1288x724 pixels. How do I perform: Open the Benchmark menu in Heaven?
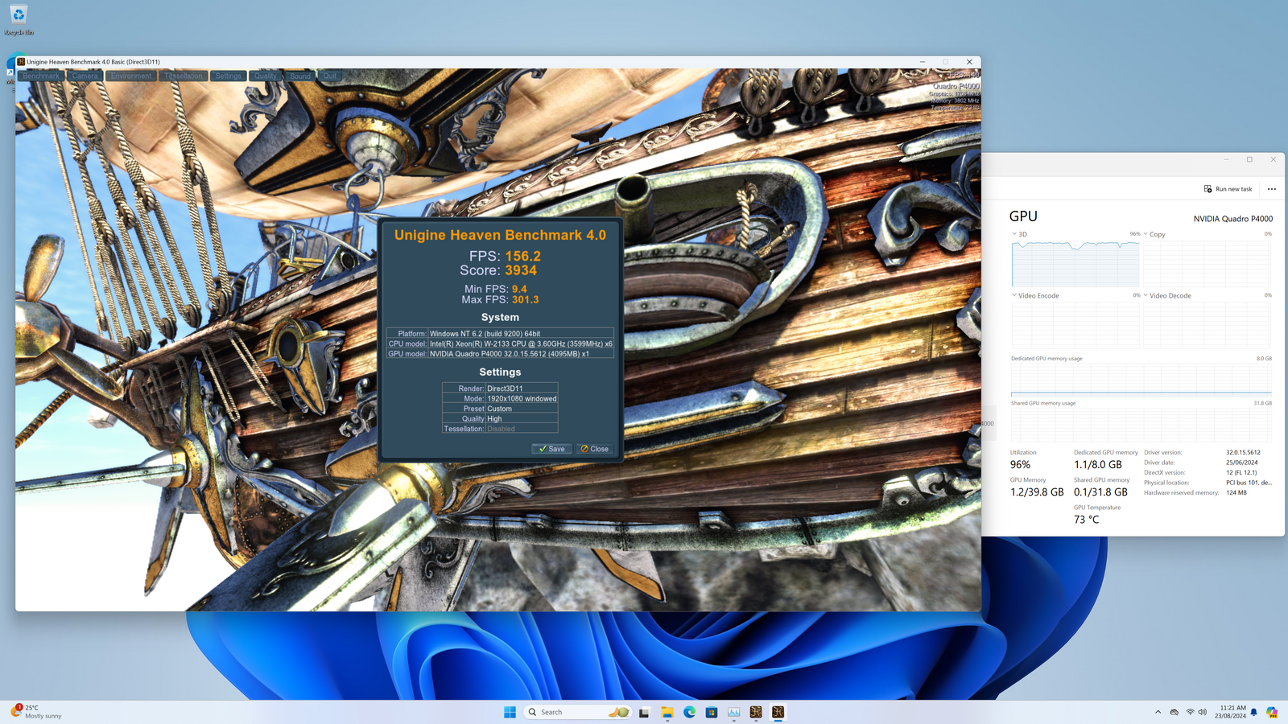pyautogui.click(x=41, y=76)
